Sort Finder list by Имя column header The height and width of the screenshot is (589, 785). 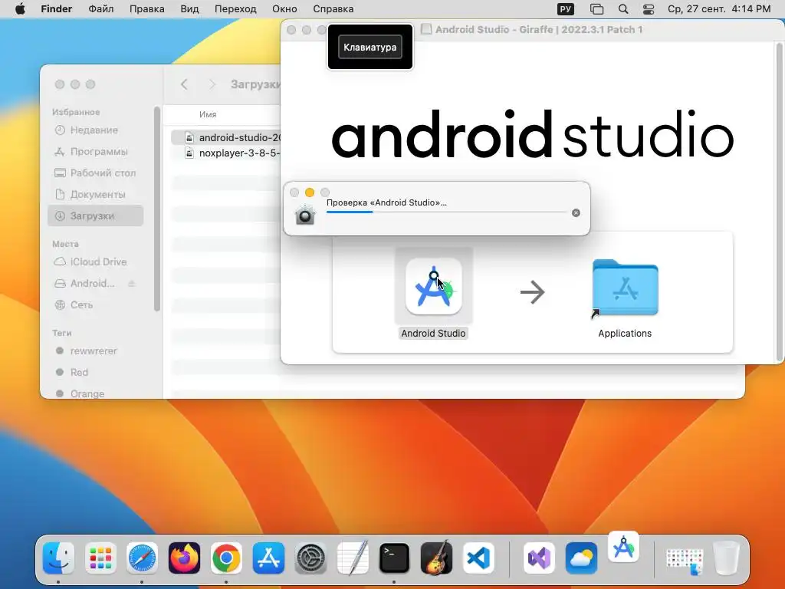(208, 115)
